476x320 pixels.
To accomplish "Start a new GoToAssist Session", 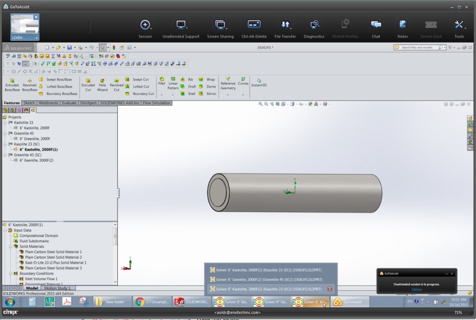I will click(x=145, y=29).
